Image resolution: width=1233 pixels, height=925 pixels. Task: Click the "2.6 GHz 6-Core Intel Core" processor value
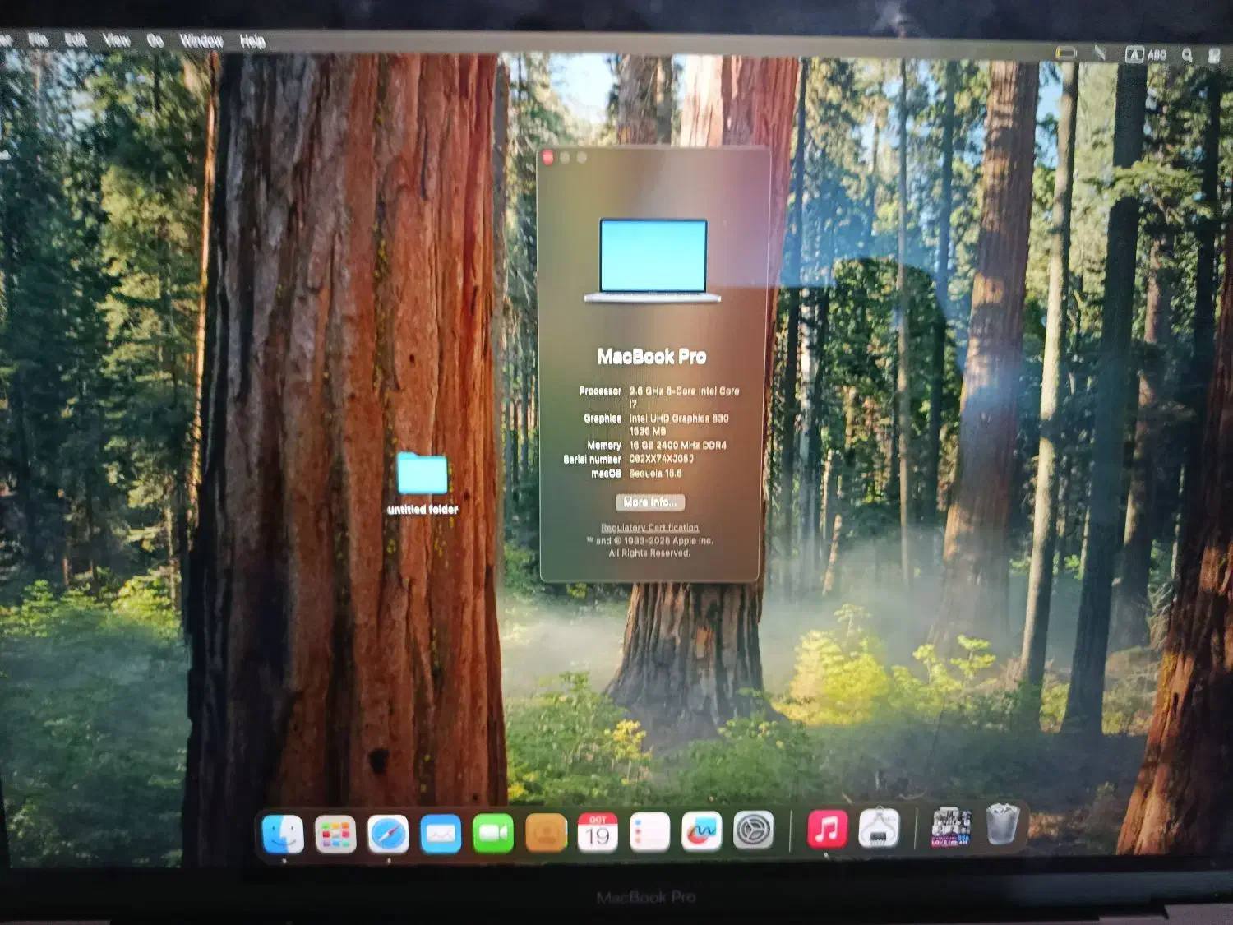click(x=684, y=391)
